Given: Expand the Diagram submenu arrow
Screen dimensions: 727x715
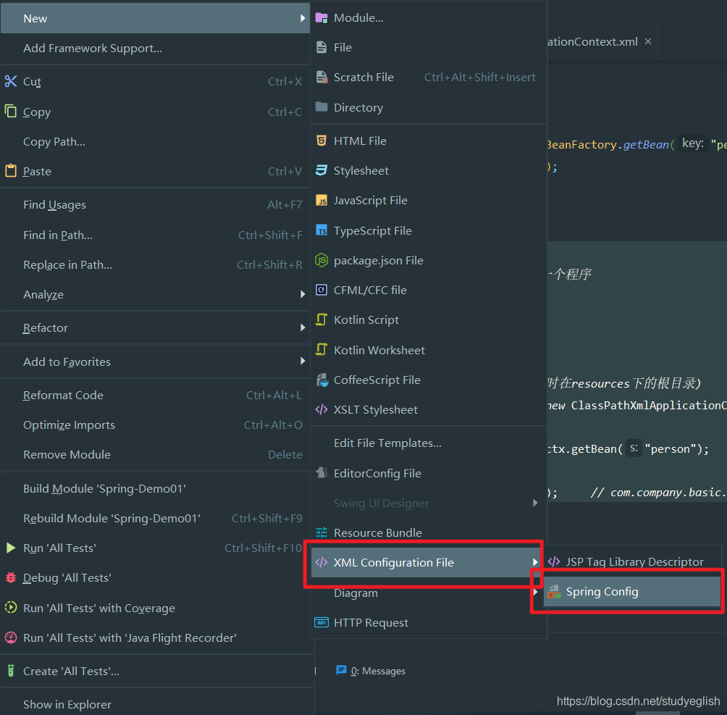Looking at the screenshot, I should point(536,592).
